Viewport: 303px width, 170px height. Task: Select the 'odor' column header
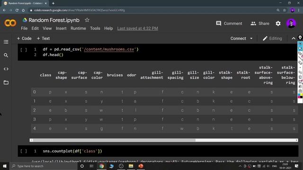tap(132, 75)
